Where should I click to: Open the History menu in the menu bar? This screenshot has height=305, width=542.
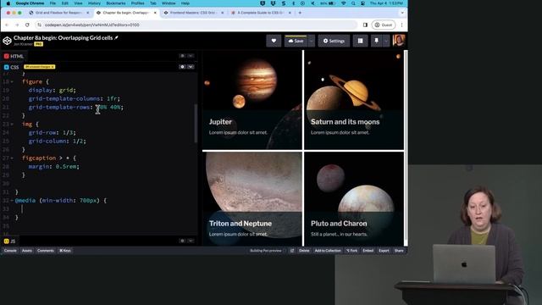tap(94, 3)
